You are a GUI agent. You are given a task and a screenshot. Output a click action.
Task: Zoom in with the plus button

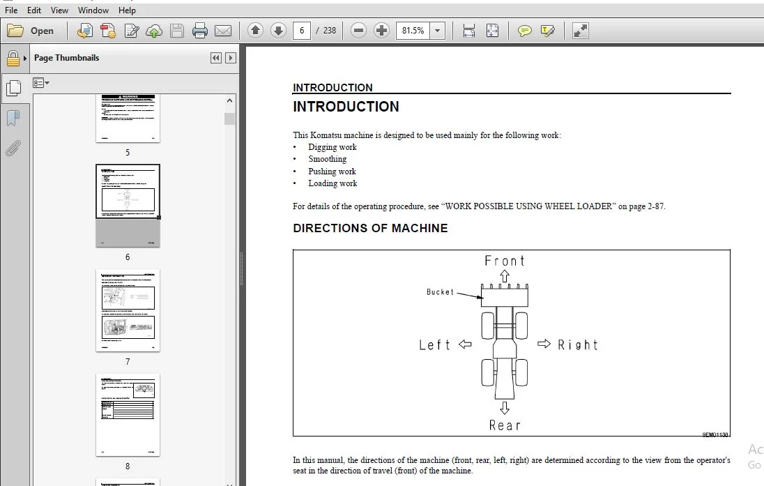coord(381,31)
